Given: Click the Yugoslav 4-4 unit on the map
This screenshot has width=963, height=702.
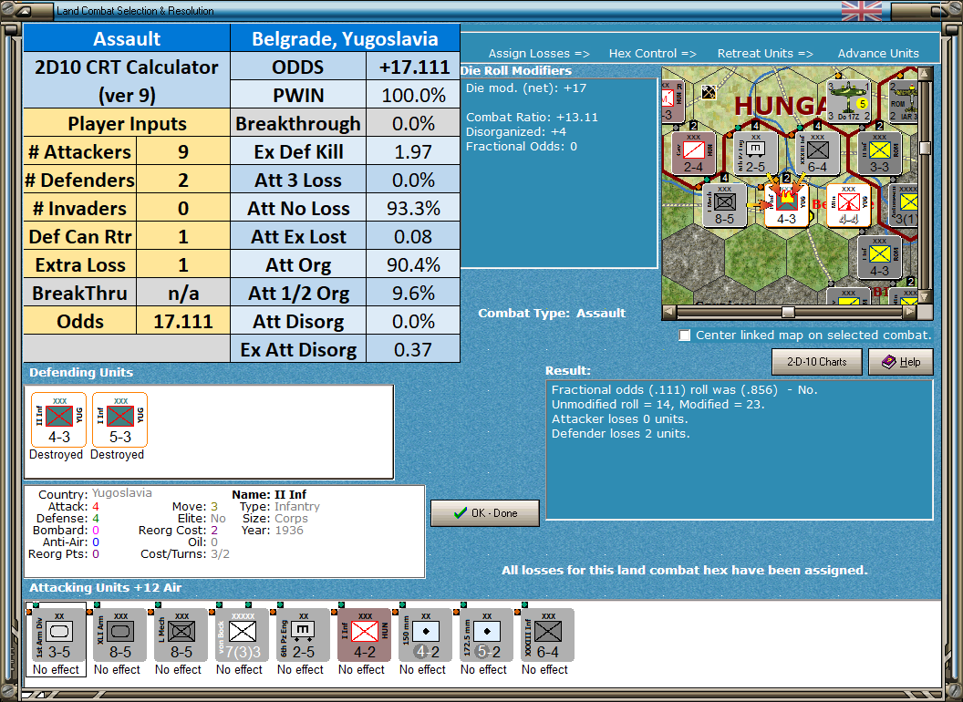Looking at the screenshot, I should coord(848,205).
